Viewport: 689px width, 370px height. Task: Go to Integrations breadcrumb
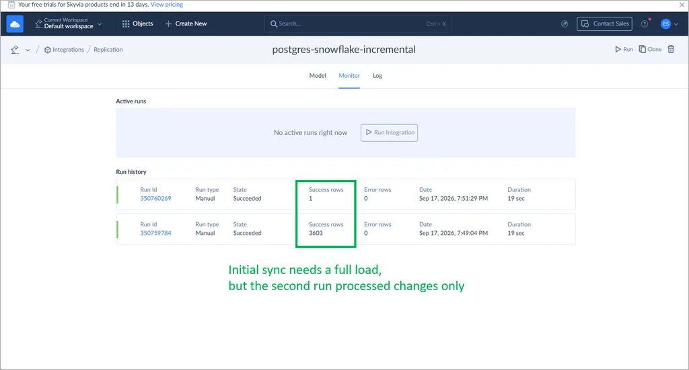coord(64,50)
